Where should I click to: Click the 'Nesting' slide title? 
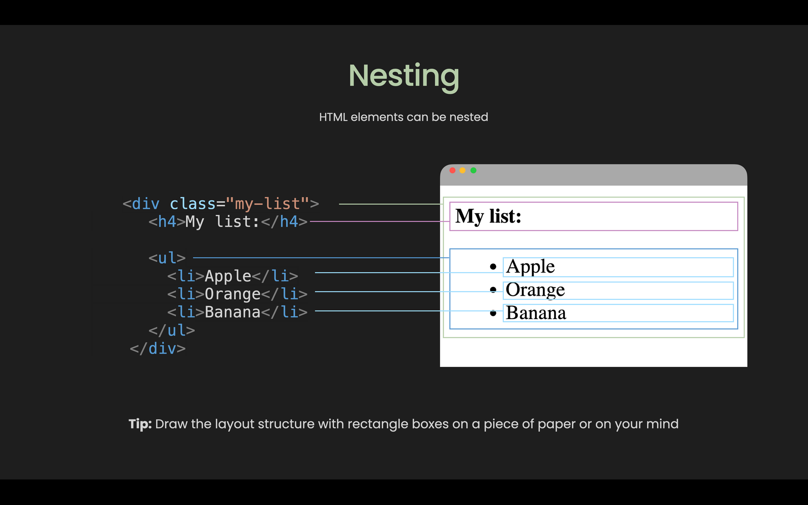(404, 76)
